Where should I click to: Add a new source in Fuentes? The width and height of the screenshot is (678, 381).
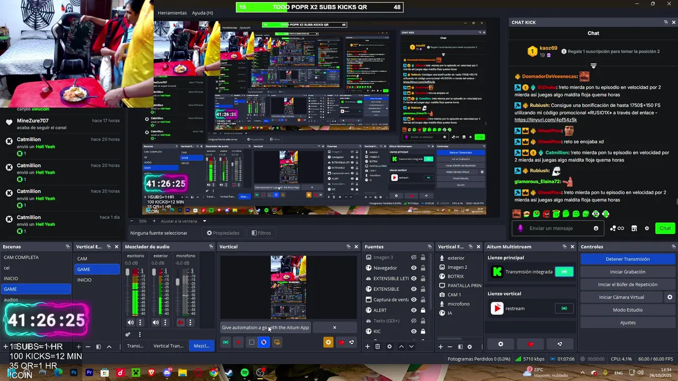[x=368, y=347]
